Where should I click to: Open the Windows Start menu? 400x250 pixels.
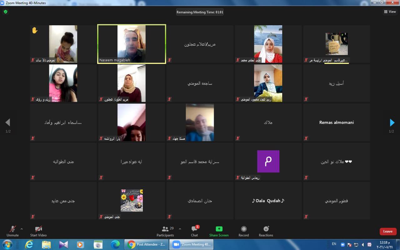pyautogui.click(x=7, y=244)
